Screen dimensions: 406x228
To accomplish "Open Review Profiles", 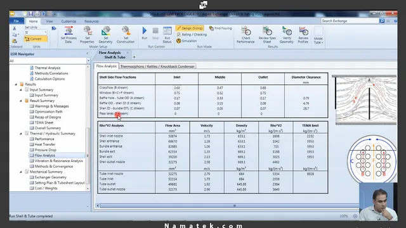I will tap(303, 35).
